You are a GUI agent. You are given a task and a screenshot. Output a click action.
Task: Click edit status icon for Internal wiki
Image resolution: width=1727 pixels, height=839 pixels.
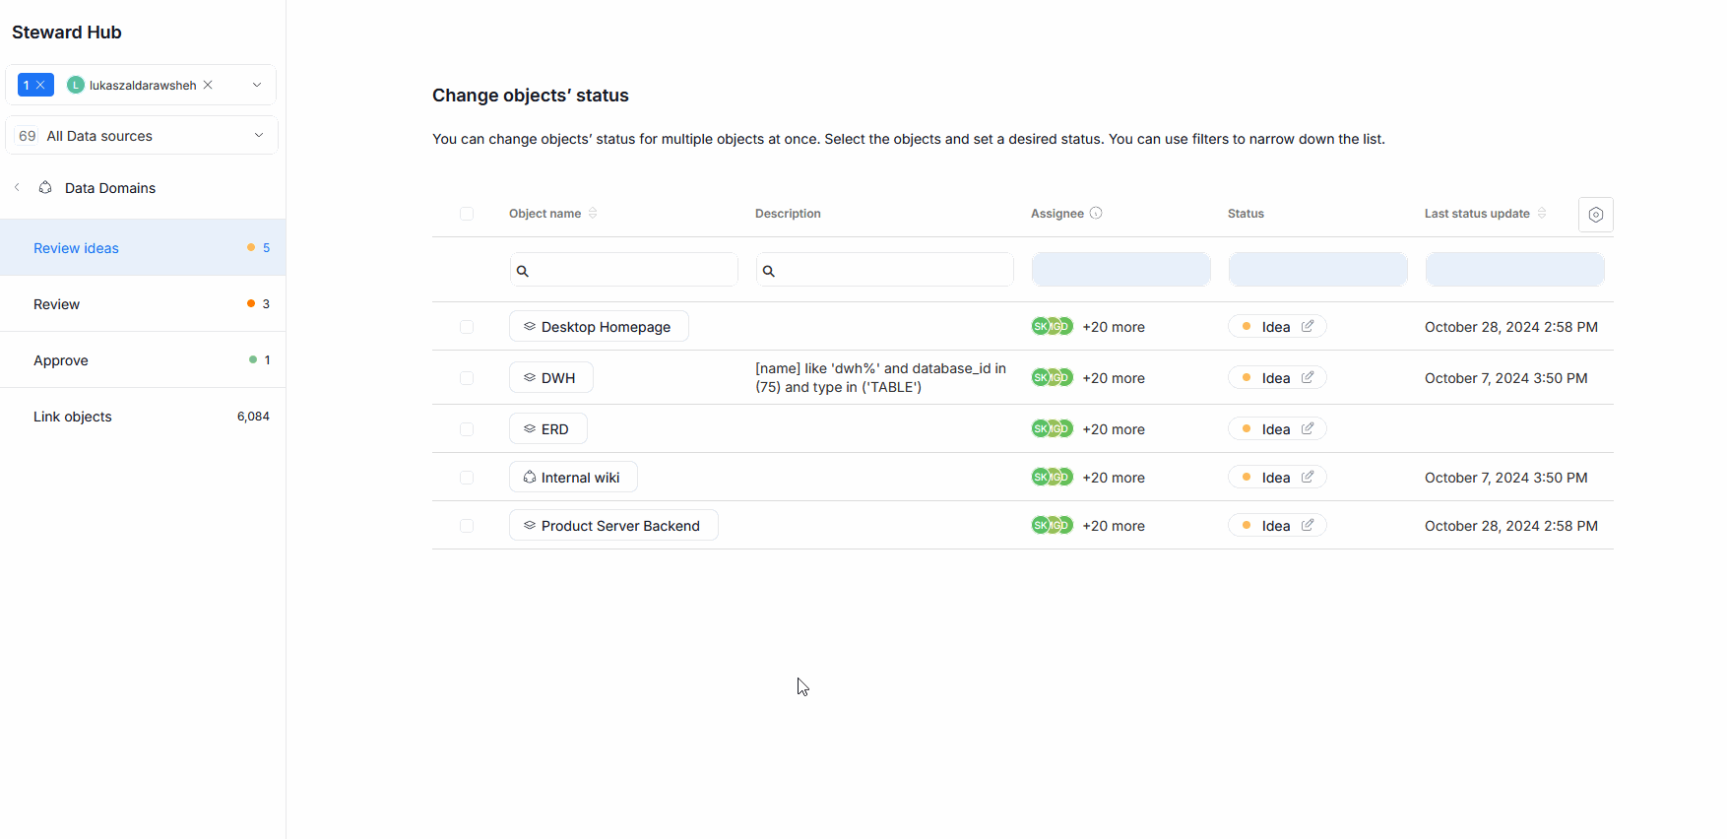(x=1307, y=477)
